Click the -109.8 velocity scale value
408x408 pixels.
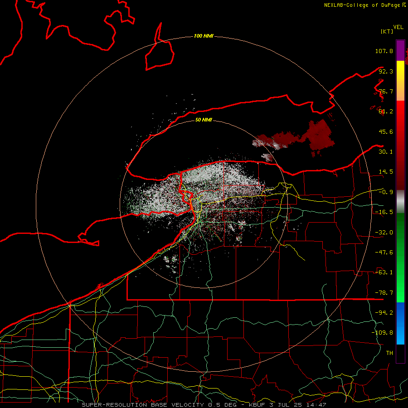[382, 333]
